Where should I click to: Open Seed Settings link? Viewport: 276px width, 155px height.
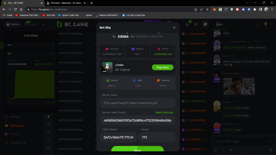[164, 113]
